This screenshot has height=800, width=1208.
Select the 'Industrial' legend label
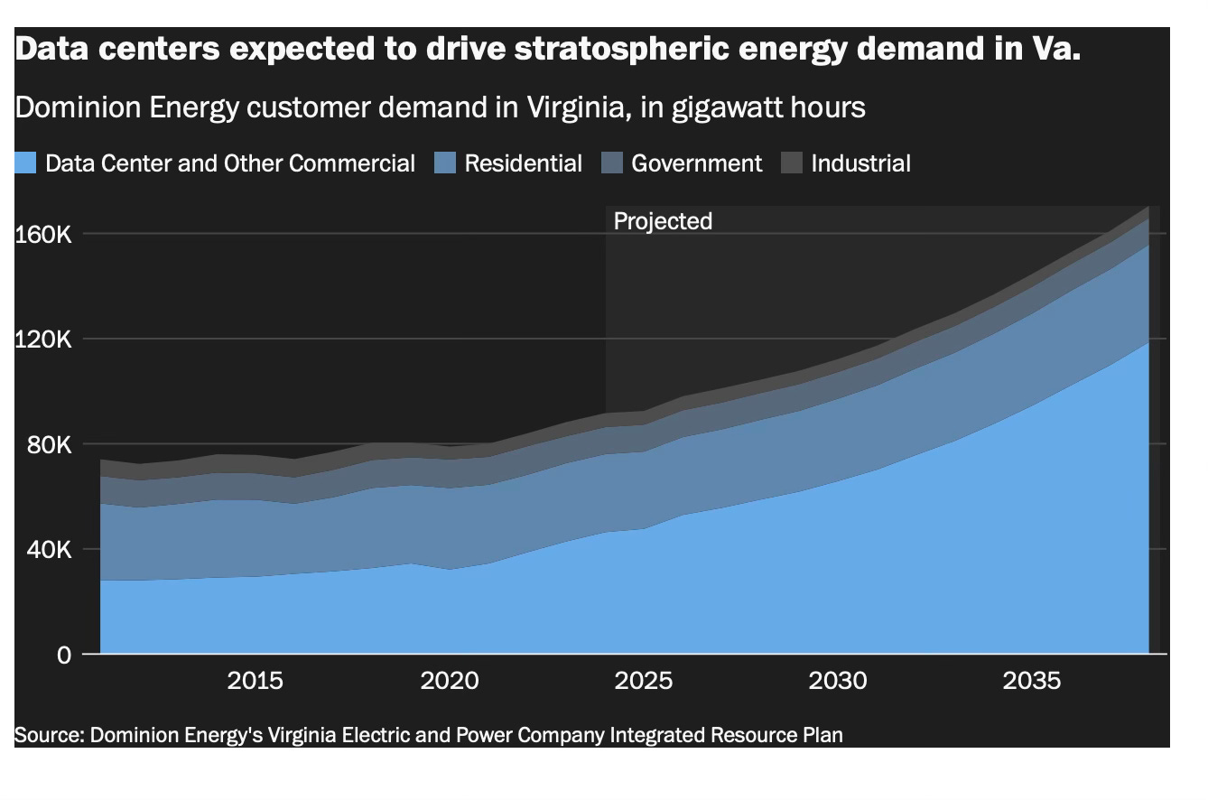[861, 163]
